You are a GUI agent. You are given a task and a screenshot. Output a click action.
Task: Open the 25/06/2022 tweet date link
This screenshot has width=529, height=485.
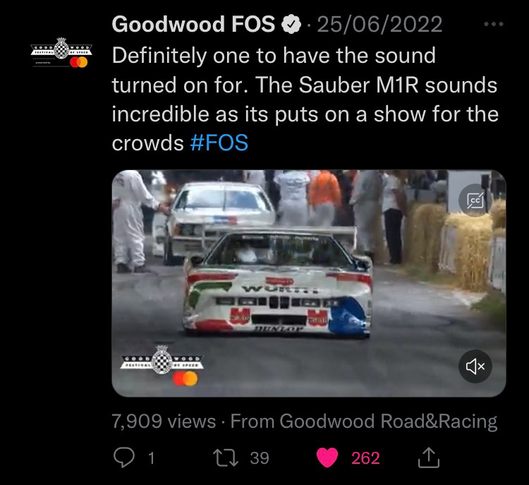tap(379, 24)
